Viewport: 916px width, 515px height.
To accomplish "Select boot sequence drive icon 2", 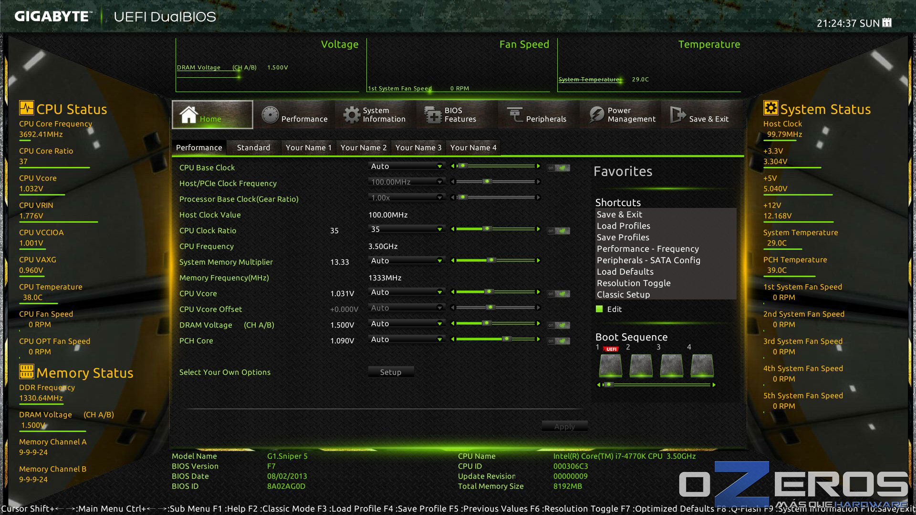I will pos(641,366).
